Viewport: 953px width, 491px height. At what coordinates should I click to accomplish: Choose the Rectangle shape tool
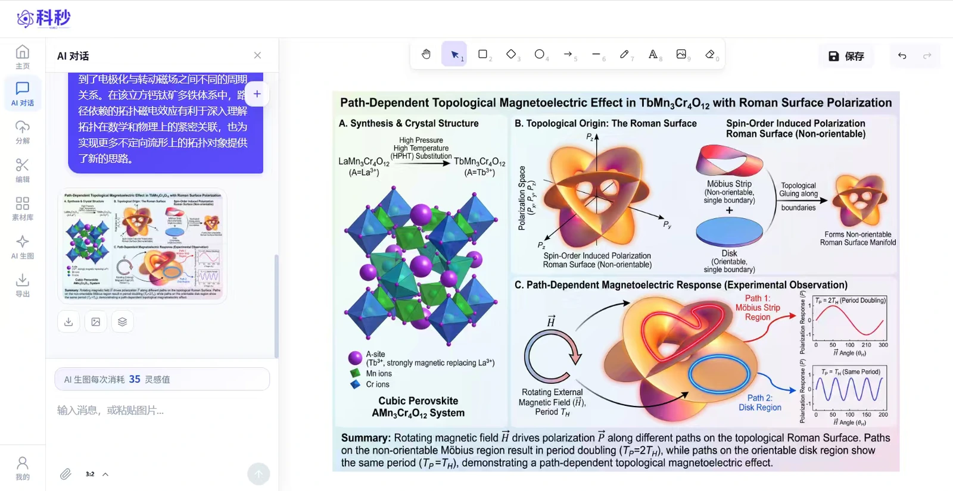(x=483, y=54)
